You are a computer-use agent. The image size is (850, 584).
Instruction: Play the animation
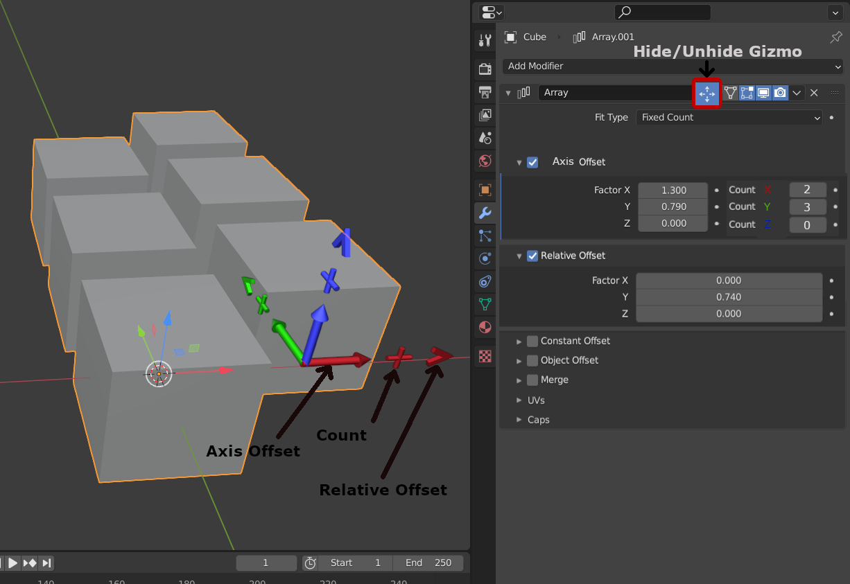point(12,563)
